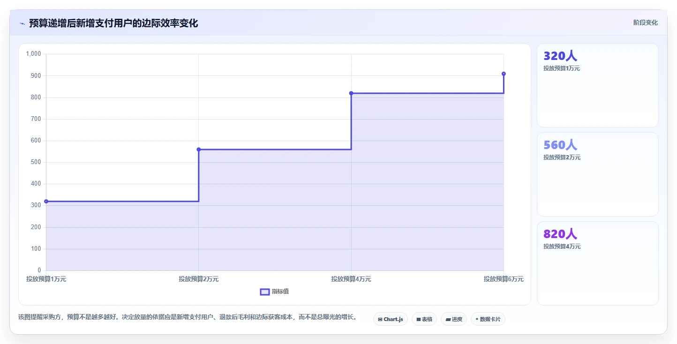The image size is (677, 344).
Task: Click the x-axis label 投放预算6万元
Action: (504, 279)
